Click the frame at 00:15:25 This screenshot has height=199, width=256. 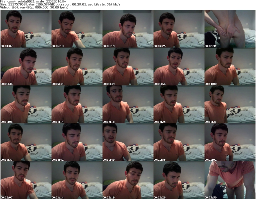[x=179, y=104]
